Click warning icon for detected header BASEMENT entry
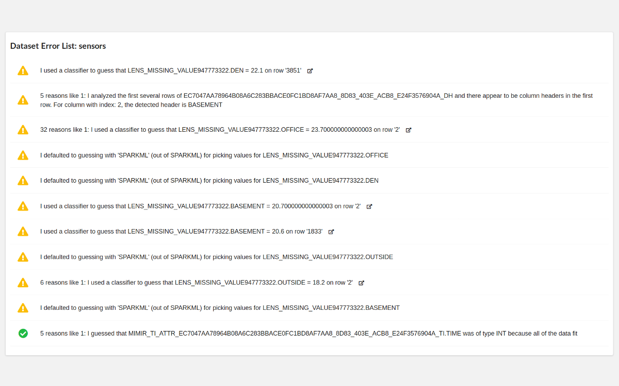 pos(23,100)
